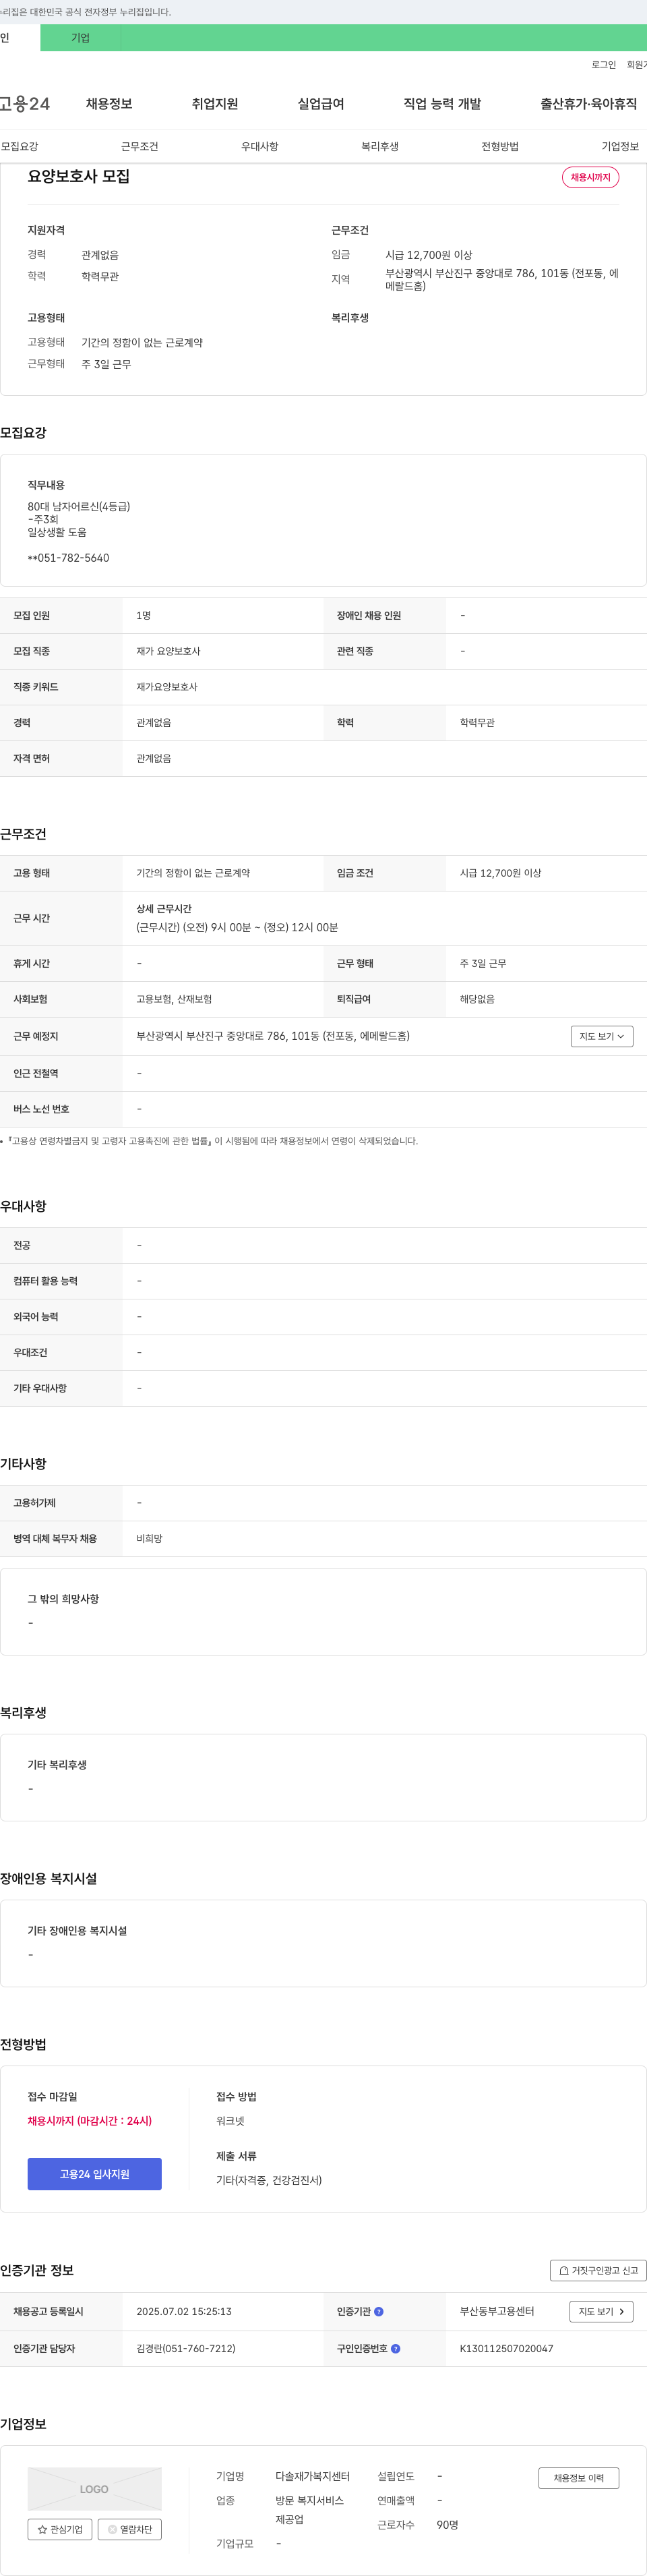
Task: Open the 취업지원 menu
Action: (x=215, y=104)
